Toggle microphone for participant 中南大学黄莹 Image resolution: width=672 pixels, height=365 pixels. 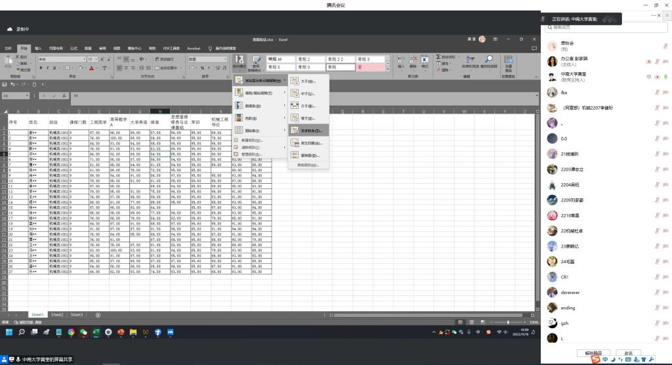[x=666, y=77]
